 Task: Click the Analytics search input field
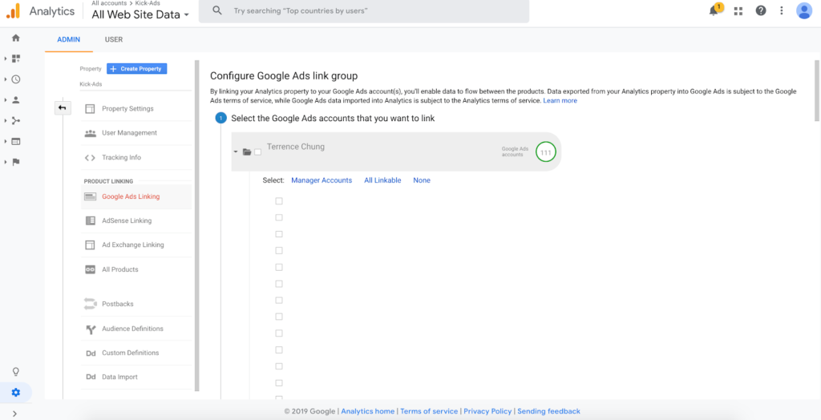pos(363,11)
